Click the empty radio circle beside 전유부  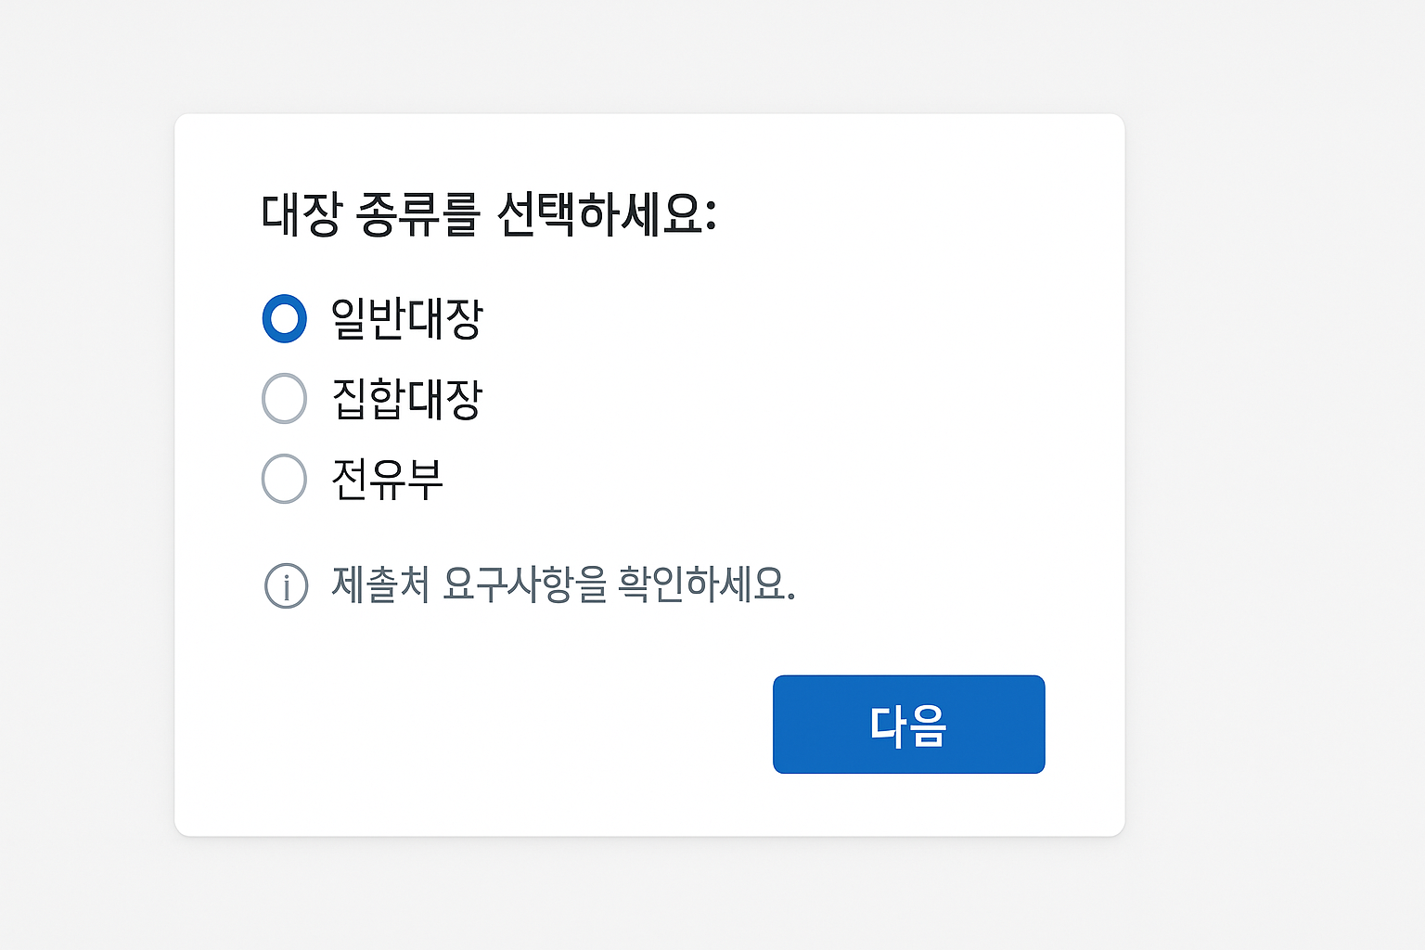(x=285, y=479)
